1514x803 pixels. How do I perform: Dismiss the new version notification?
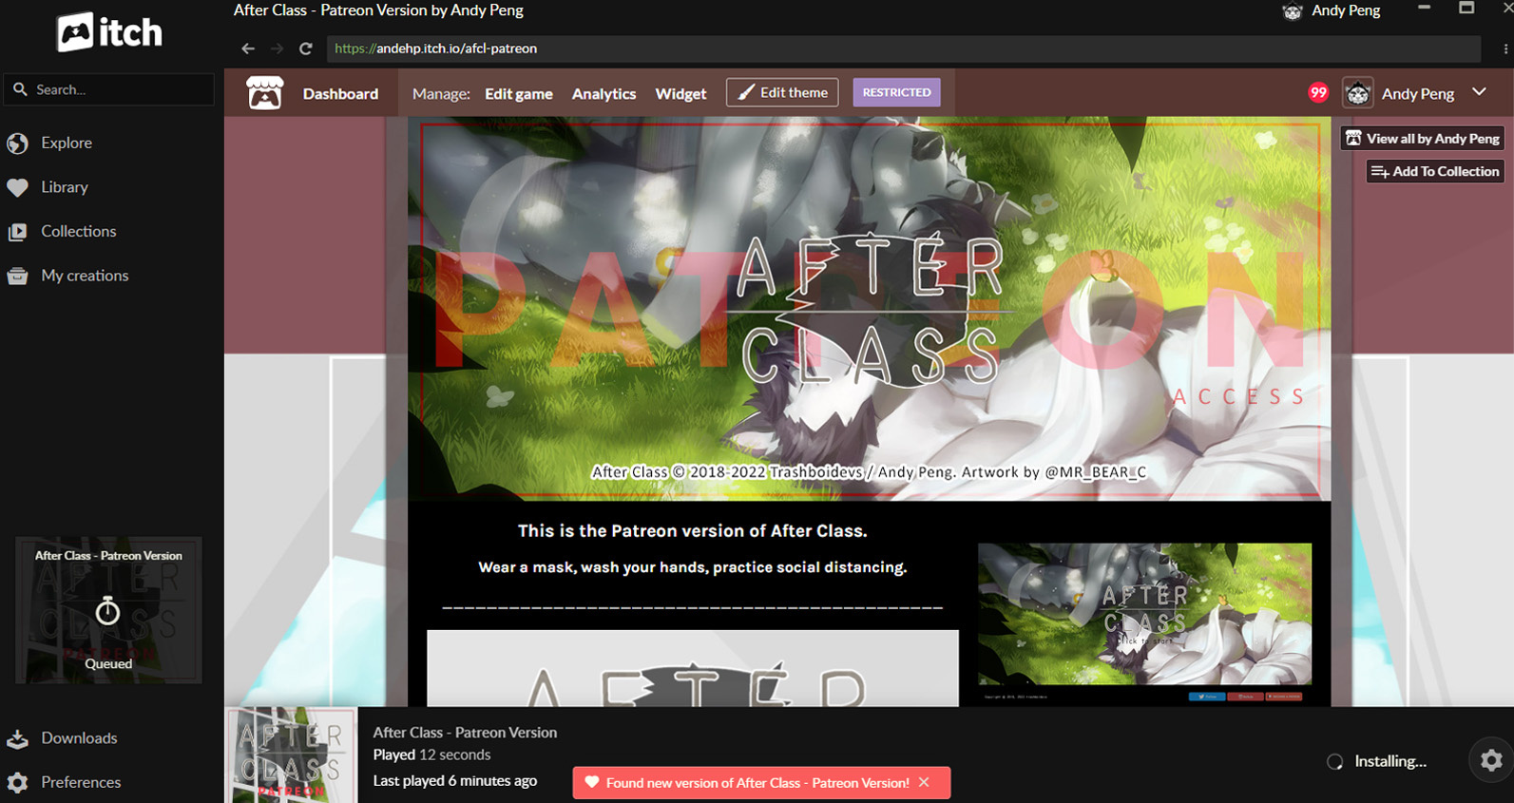click(925, 782)
